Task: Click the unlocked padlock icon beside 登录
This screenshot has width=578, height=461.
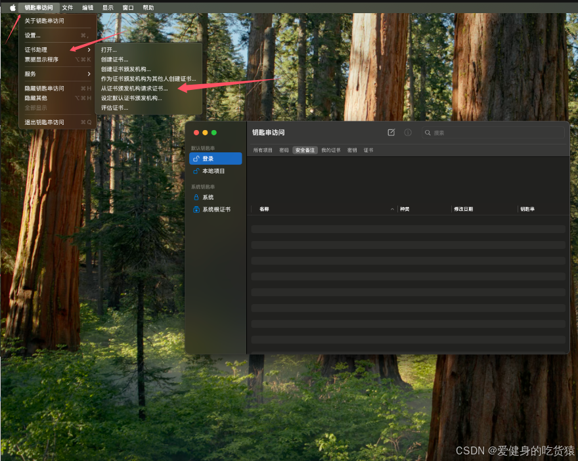Action: tap(196, 159)
